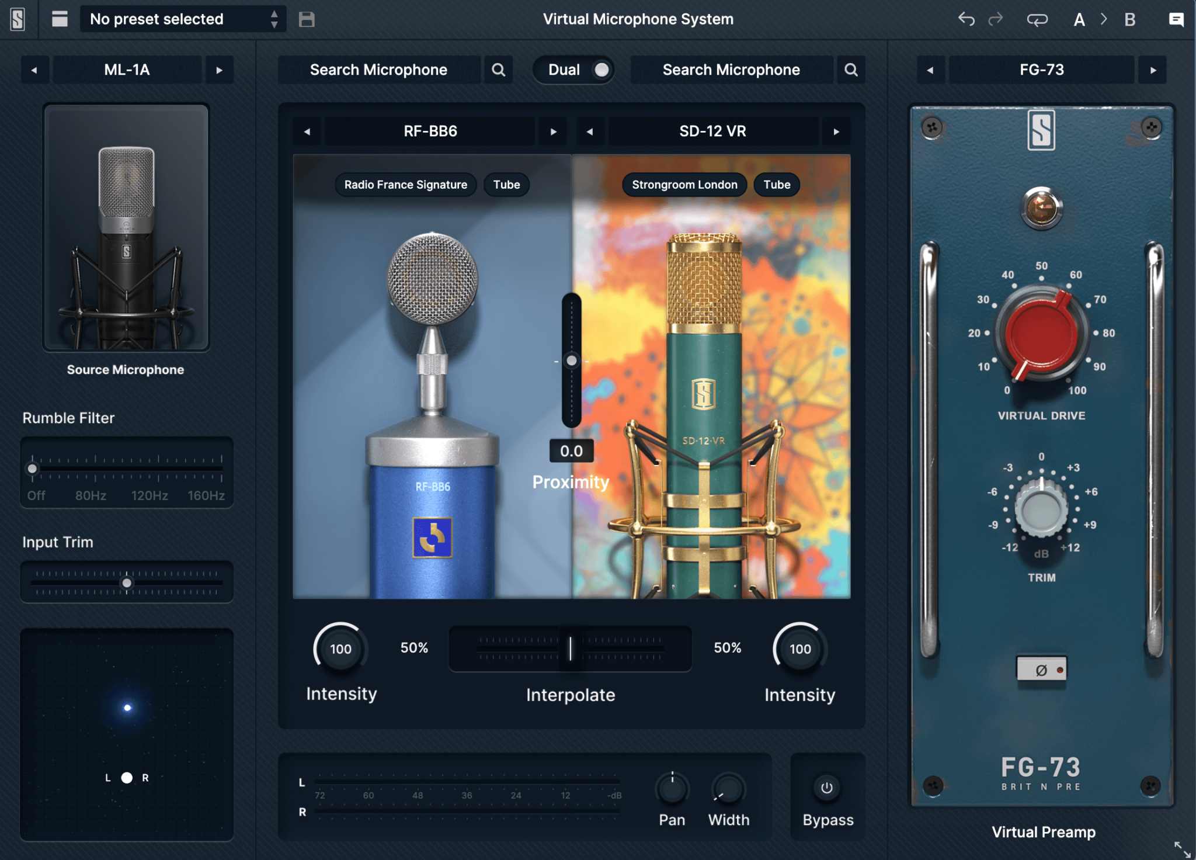Viewport: 1196px width, 860px height.
Task: Toggle the phase invert switch on FG-73
Action: click(x=1043, y=670)
